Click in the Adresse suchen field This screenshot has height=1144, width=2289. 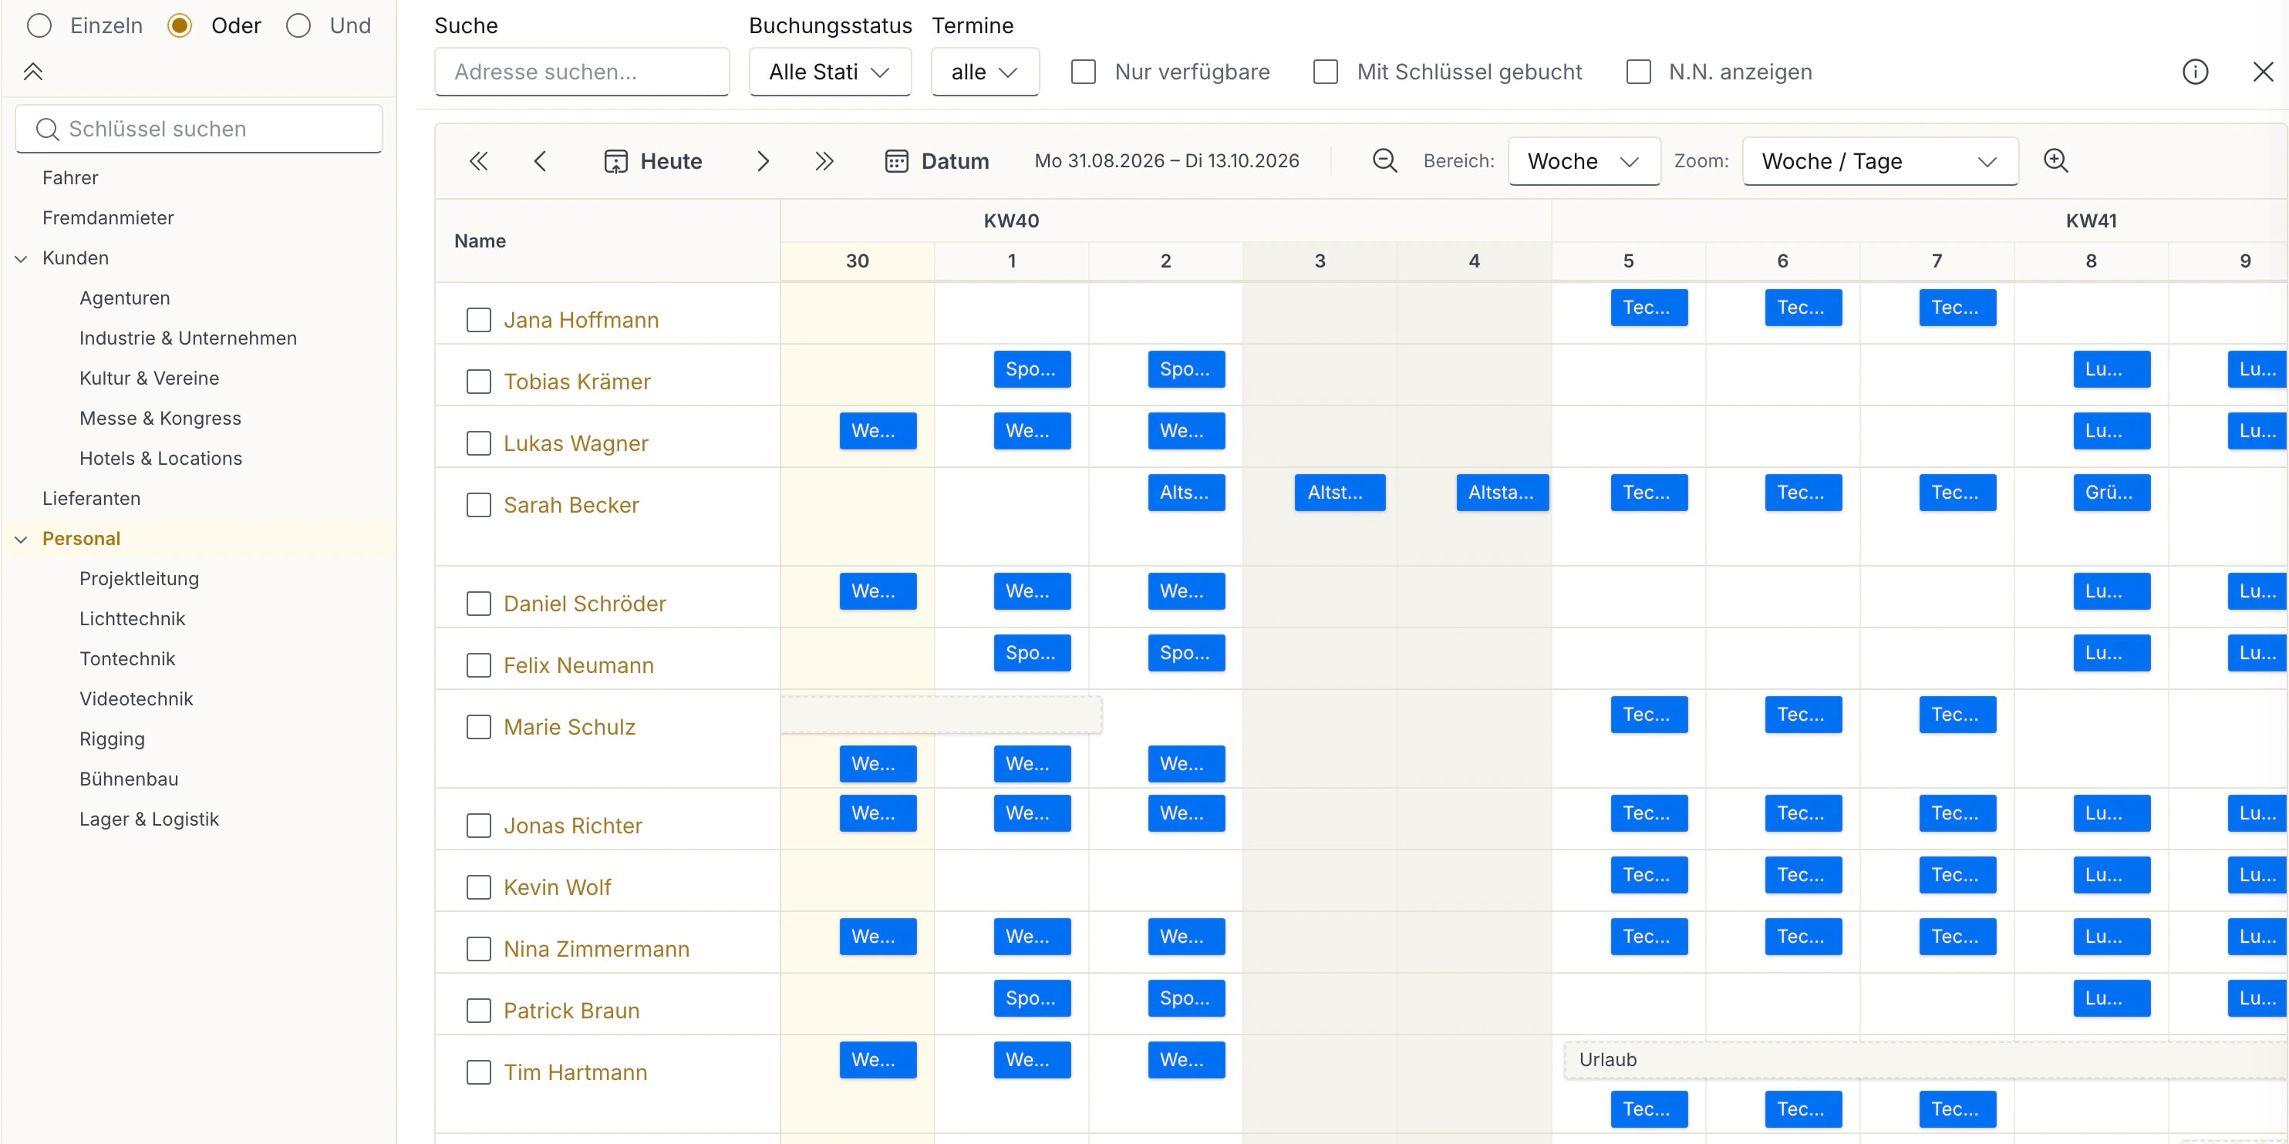[x=582, y=72]
